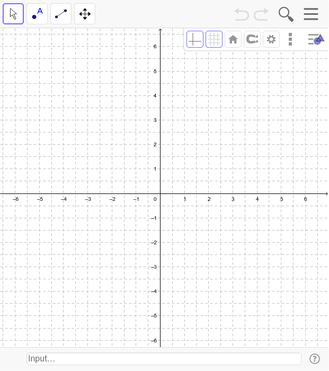Click x-axis label 6

pos(305,199)
